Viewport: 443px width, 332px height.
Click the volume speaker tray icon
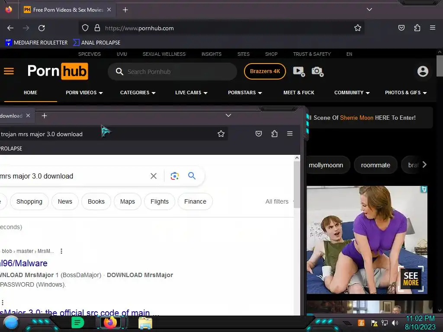(395, 322)
